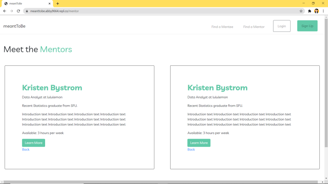Open the Chrome profile avatar
This screenshot has width=328, height=184.
click(317, 11)
